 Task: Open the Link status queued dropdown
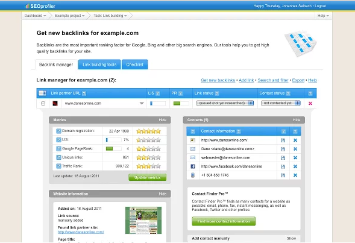click(x=225, y=103)
